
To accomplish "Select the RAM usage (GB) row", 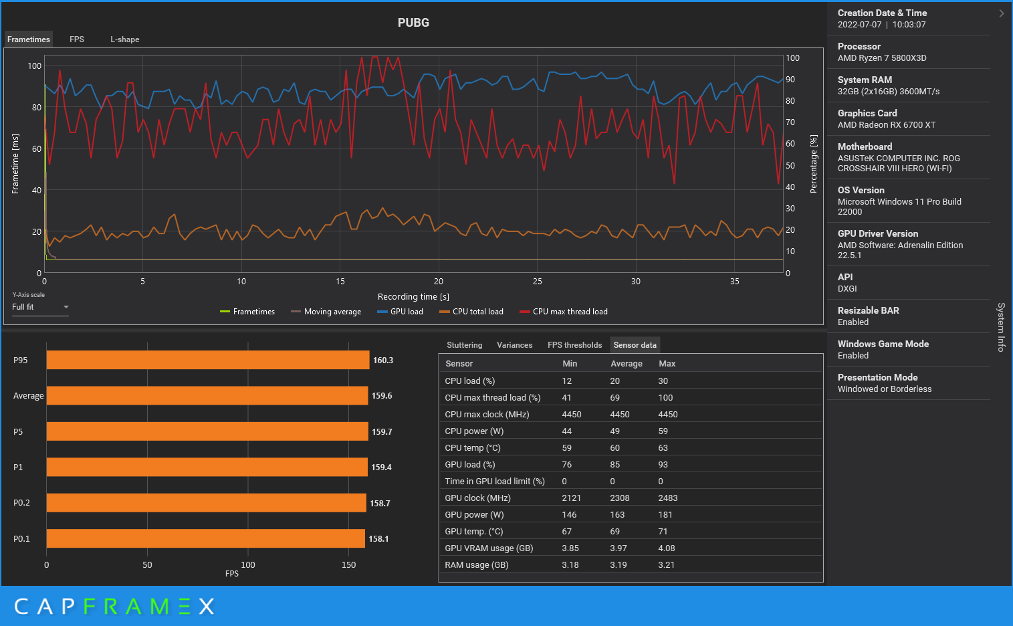I will tap(631, 564).
